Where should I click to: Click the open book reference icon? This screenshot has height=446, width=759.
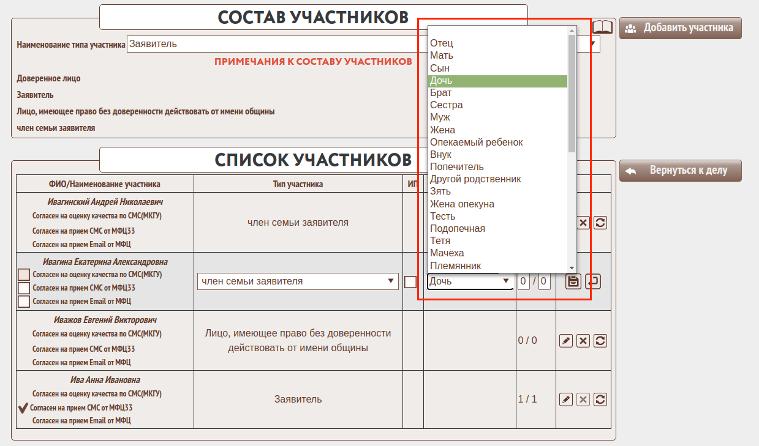click(x=603, y=27)
